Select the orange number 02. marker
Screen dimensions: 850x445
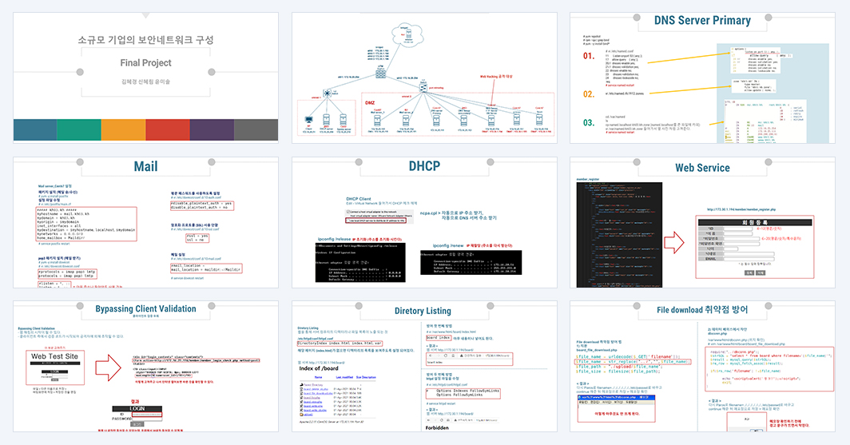click(589, 93)
